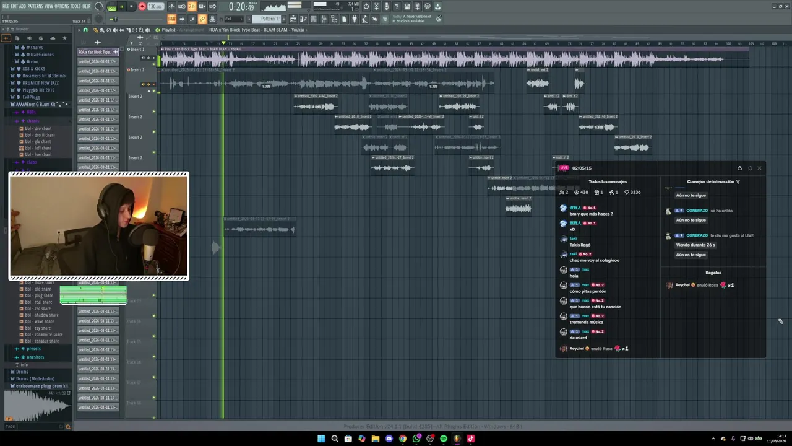
Task: Select the playlist delete tool crossed circle icon
Action: 108,30
